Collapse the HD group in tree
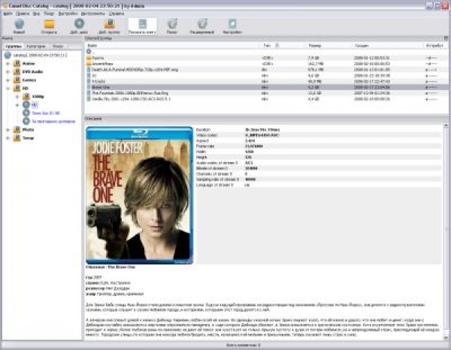Viewport: 451px width, 350px height. [7, 89]
